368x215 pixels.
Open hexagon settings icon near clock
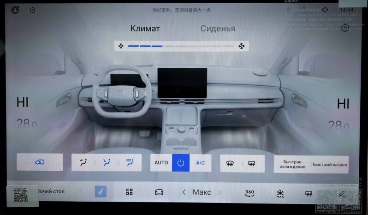pos(345,28)
